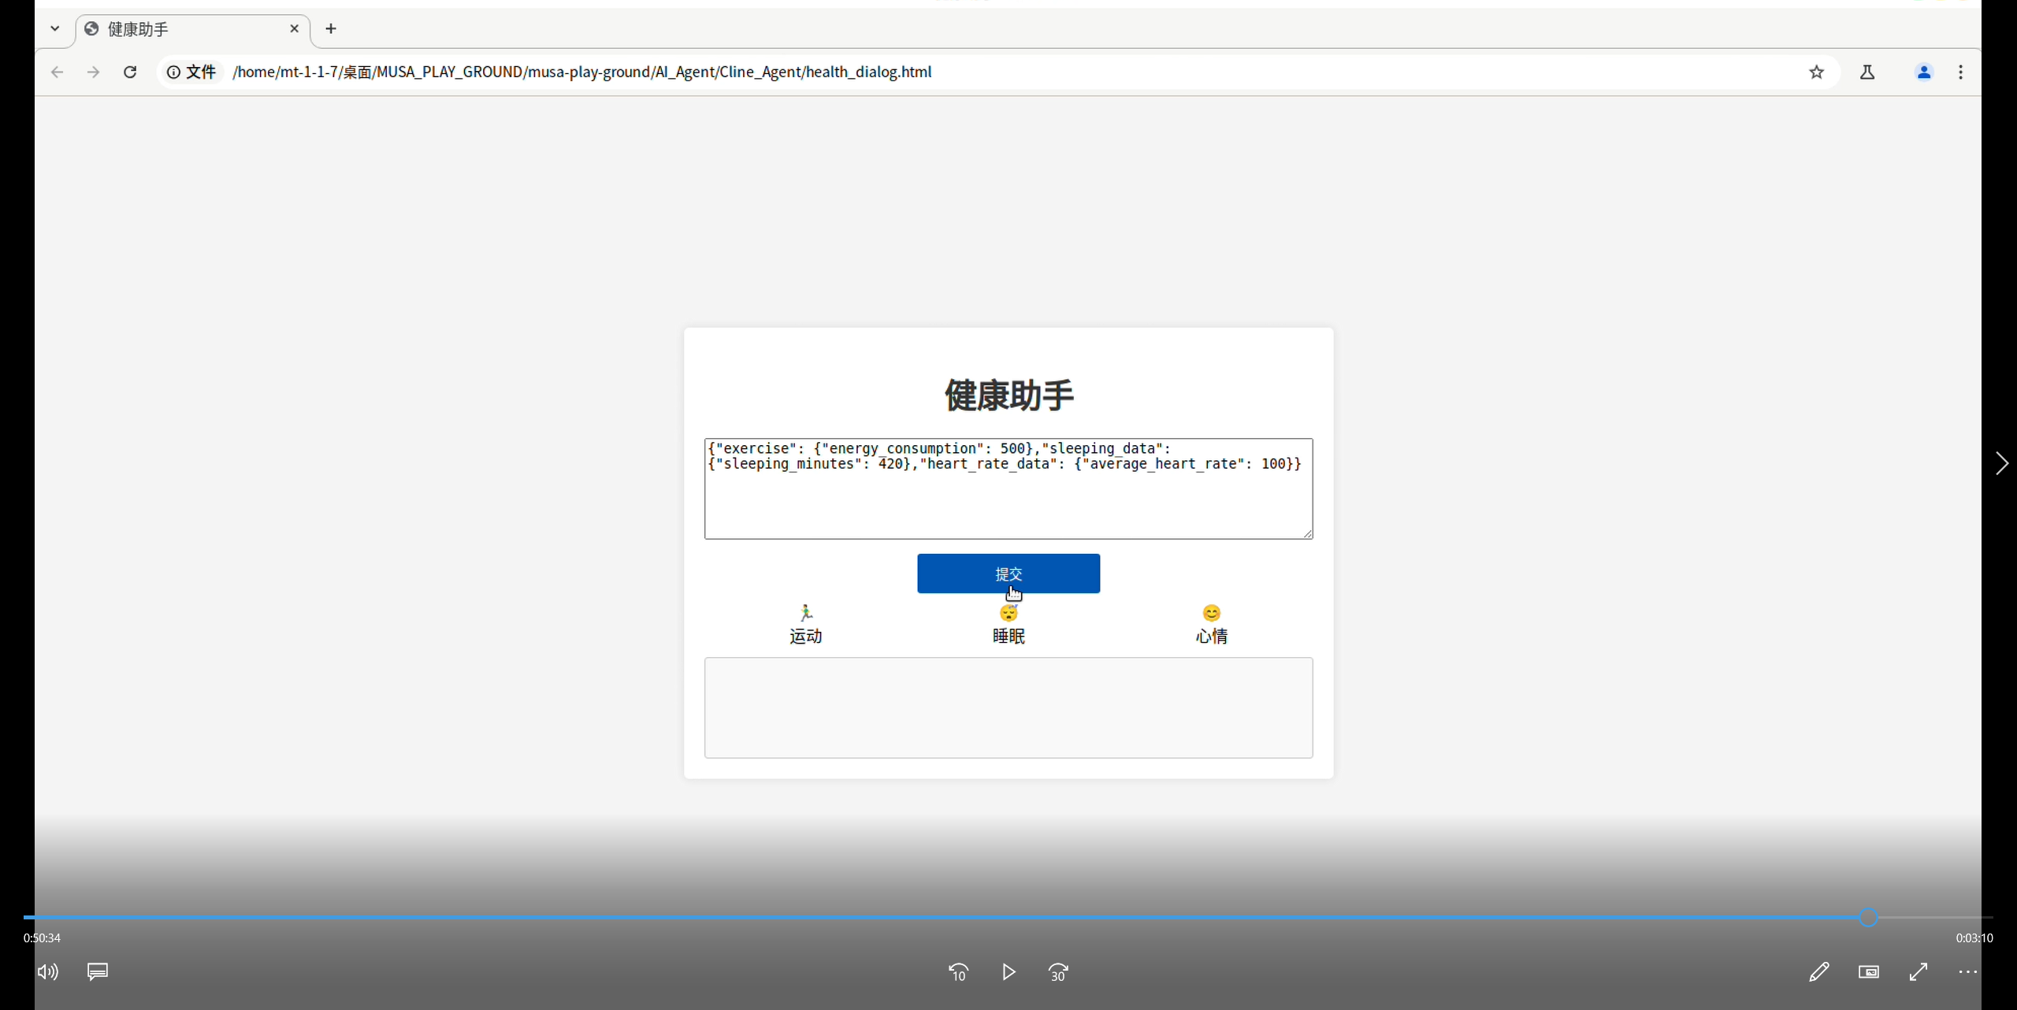Screen dimensions: 2017x1010
Task: Bookmark page with star icon
Action: (1817, 72)
